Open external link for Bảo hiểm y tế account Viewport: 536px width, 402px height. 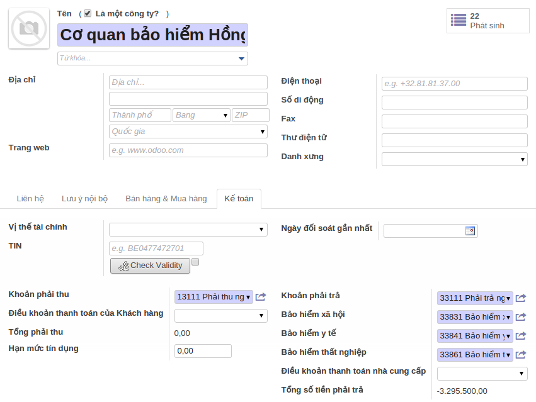pyautogui.click(x=520, y=336)
